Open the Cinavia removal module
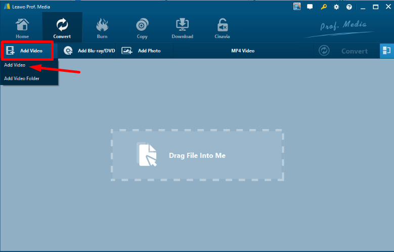The image size is (394, 252). click(222, 28)
